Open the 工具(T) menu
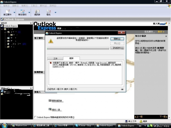The height and width of the screenshot is (128, 171). 34,6
